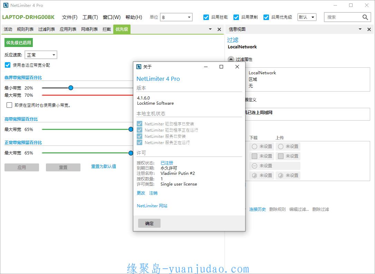
Task: Click the 最小带宽 20% slider handle
Action: pyautogui.click(x=71, y=88)
